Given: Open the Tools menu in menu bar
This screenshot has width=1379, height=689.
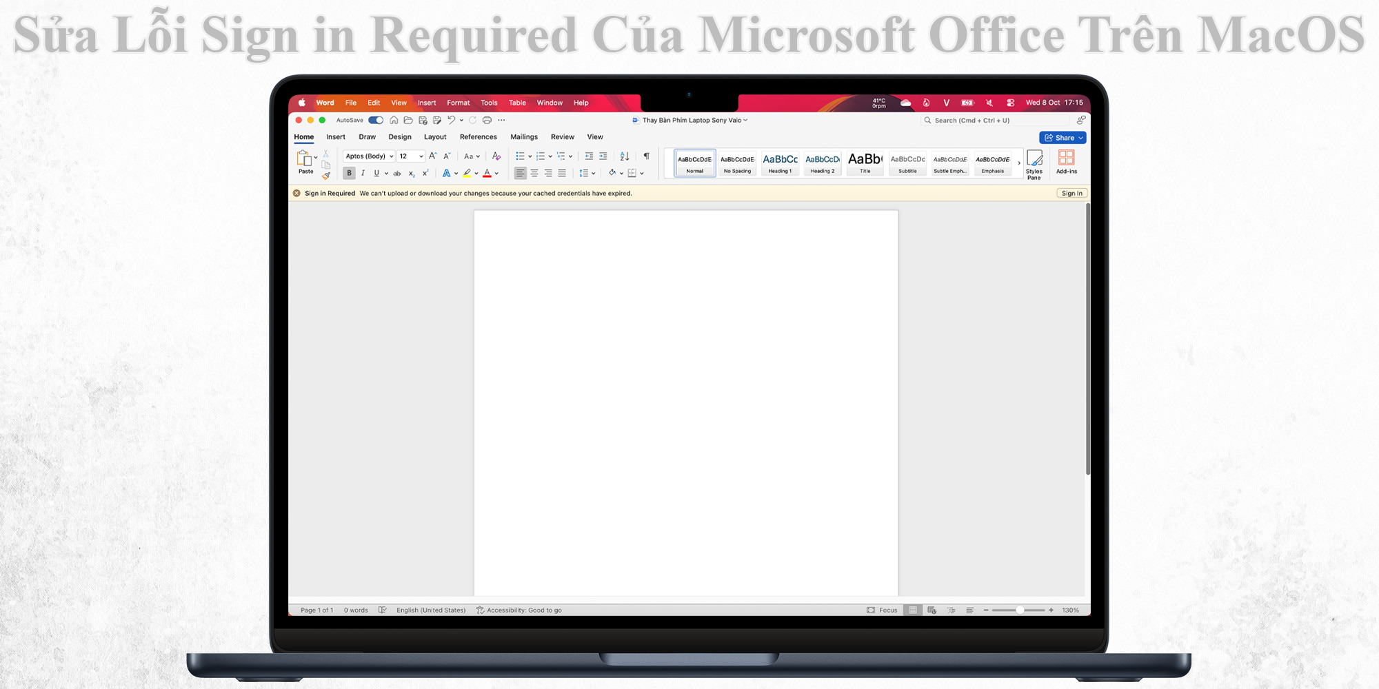Looking at the screenshot, I should click(489, 103).
